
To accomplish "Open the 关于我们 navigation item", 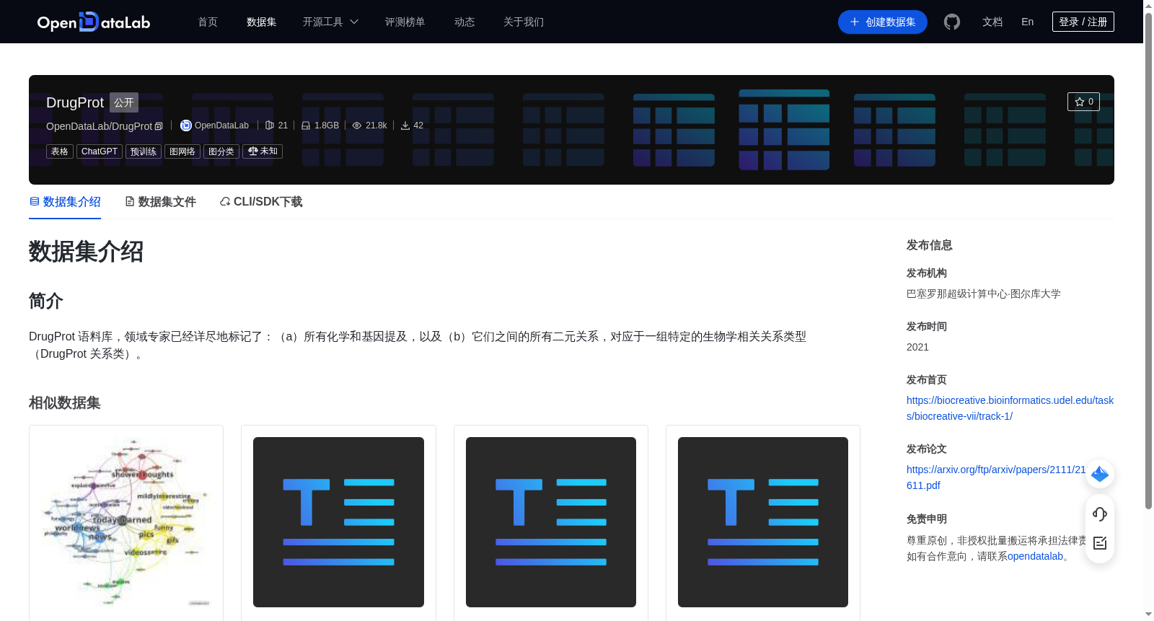I will click(x=524, y=22).
